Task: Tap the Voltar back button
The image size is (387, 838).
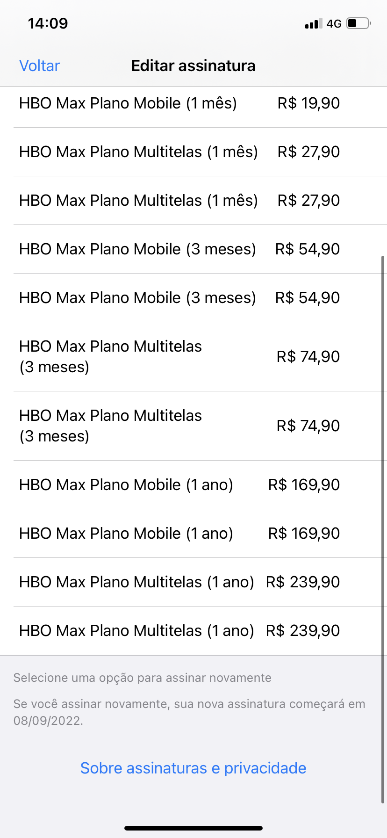Action: [39, 66]
